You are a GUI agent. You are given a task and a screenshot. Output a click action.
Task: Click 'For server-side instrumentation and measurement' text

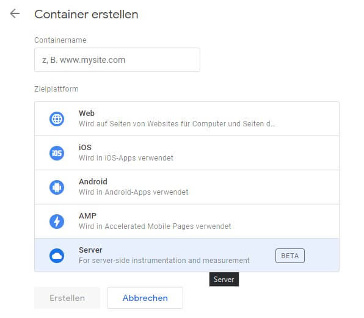pos(164,260)
